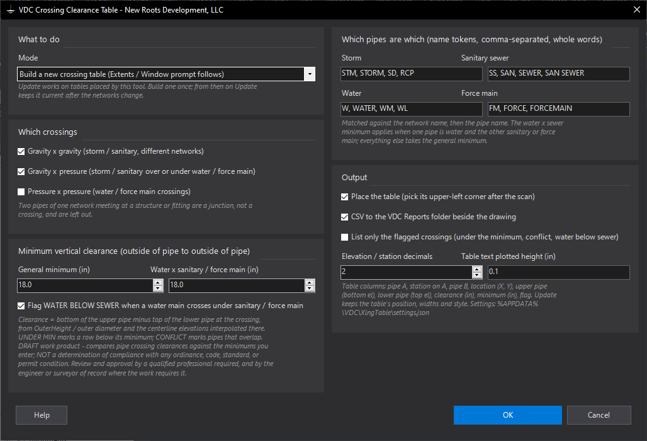
Task: Enable Pressure x pressure crossings
Action: [21, 192]
